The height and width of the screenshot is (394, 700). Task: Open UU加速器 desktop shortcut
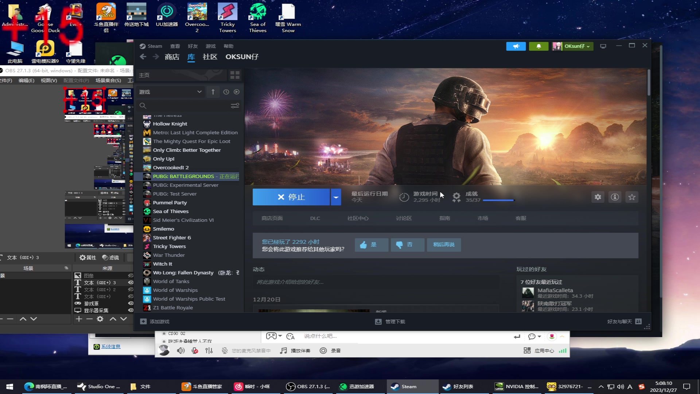click(x=167, y=15)
